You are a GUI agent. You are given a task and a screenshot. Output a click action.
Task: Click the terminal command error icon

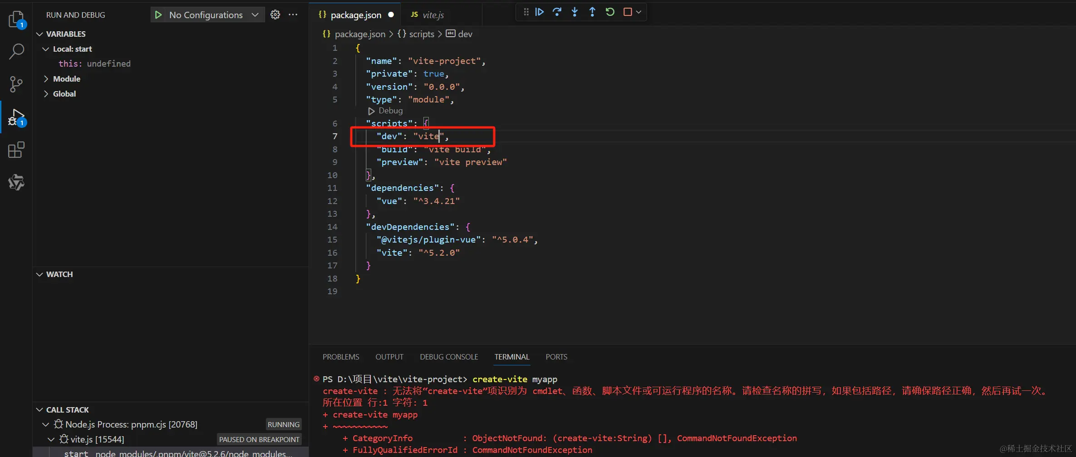tap(316, 379)
